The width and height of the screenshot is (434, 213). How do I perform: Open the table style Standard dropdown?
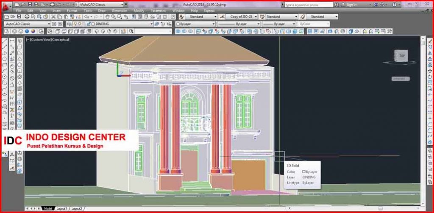tap(296, 17)
